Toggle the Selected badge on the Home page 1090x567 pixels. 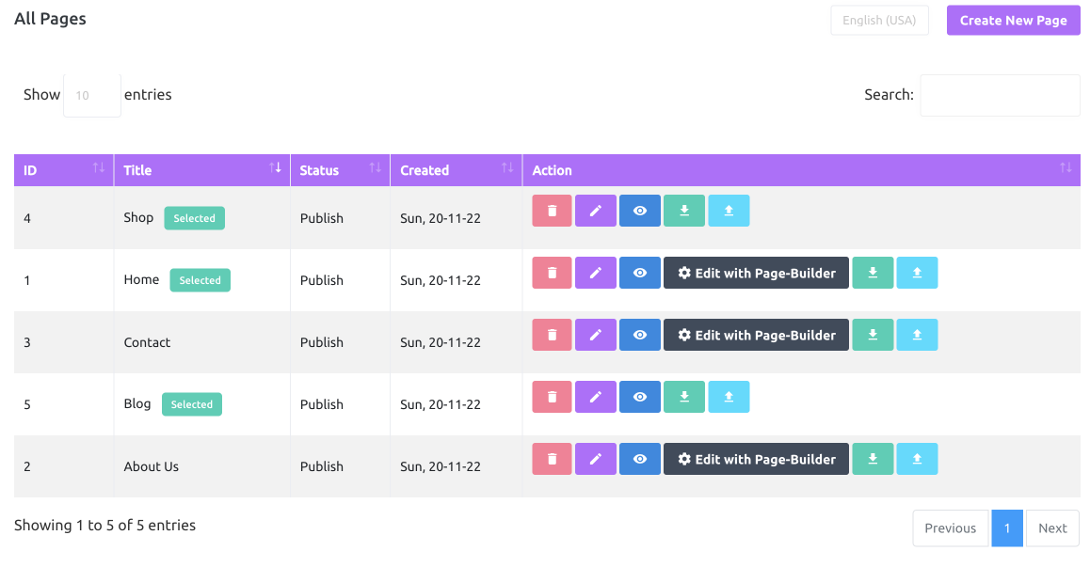tap(200, 279)
